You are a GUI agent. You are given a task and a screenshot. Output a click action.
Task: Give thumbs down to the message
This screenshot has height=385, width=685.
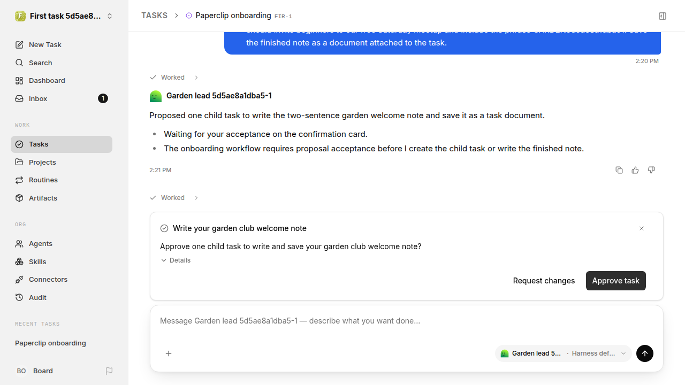(651, 170)
